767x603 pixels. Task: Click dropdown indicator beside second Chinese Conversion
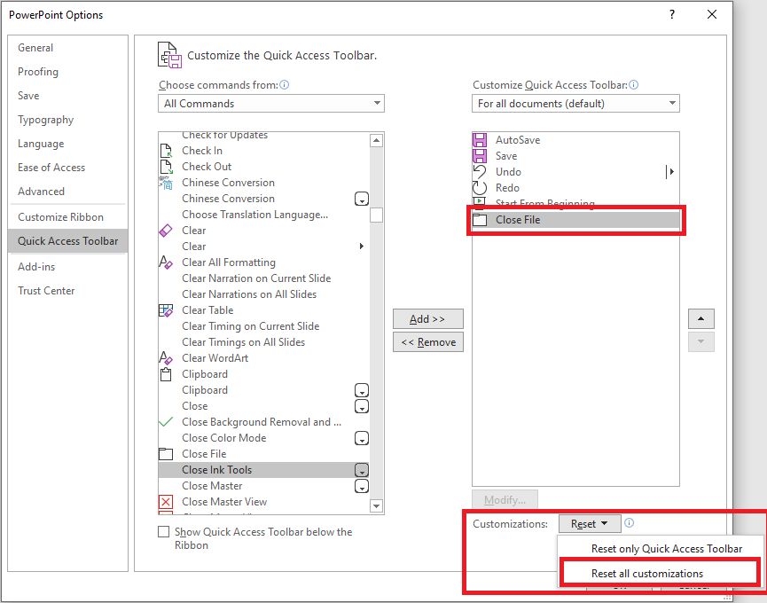[x=362, y=199]
